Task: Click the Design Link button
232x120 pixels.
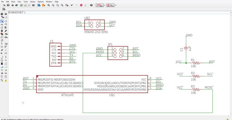Action: click(100, 5)
